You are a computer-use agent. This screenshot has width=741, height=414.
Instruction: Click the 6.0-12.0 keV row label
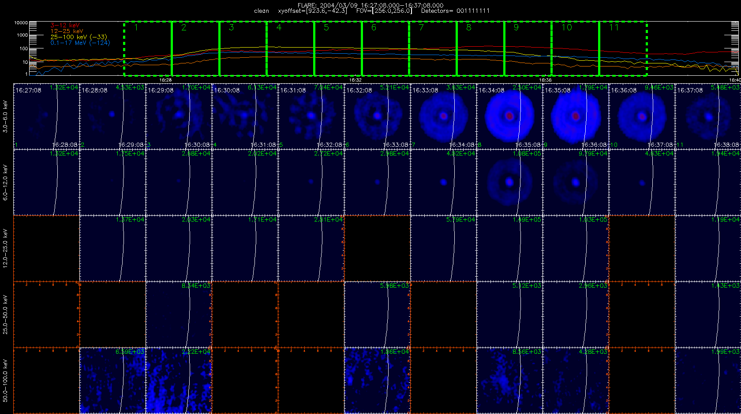click(5, 182)
